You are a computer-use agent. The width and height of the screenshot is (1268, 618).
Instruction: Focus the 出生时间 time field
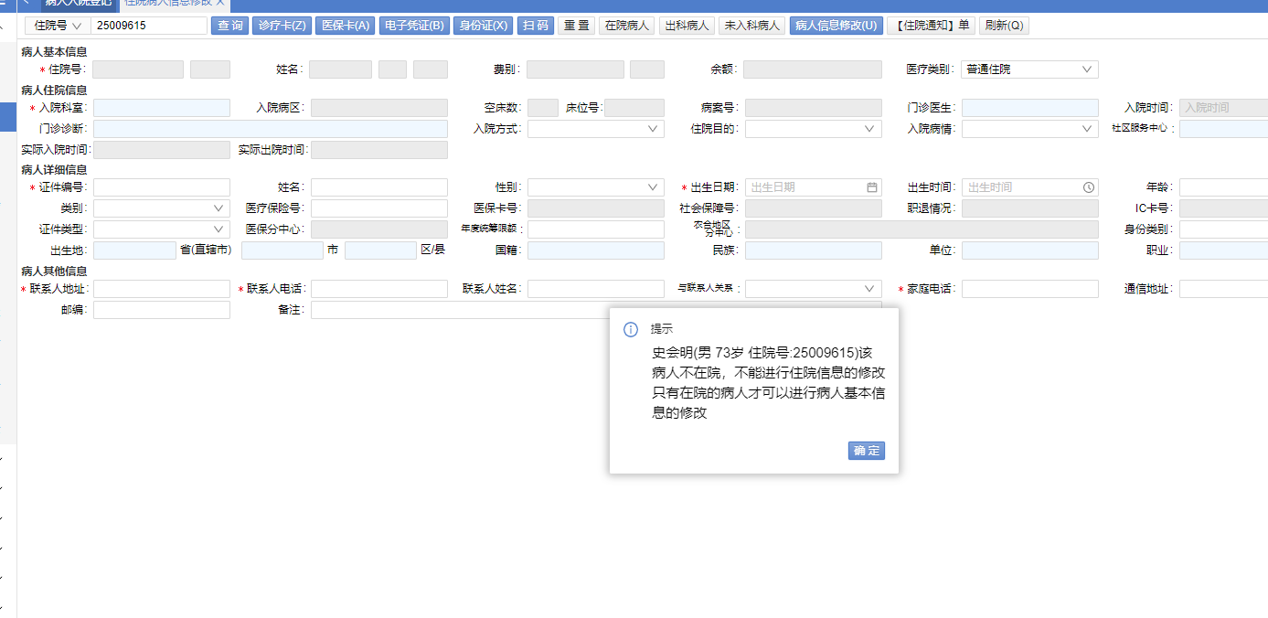click(x=1029, y=187)
